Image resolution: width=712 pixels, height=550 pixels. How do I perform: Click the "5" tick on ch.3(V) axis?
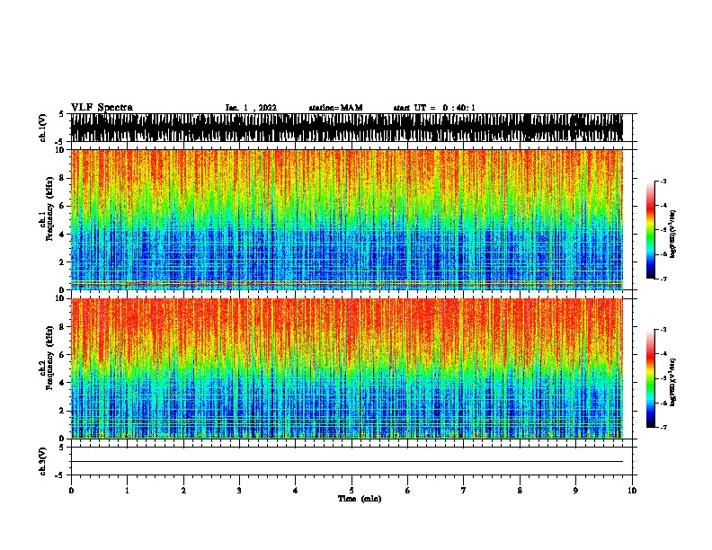61,448
